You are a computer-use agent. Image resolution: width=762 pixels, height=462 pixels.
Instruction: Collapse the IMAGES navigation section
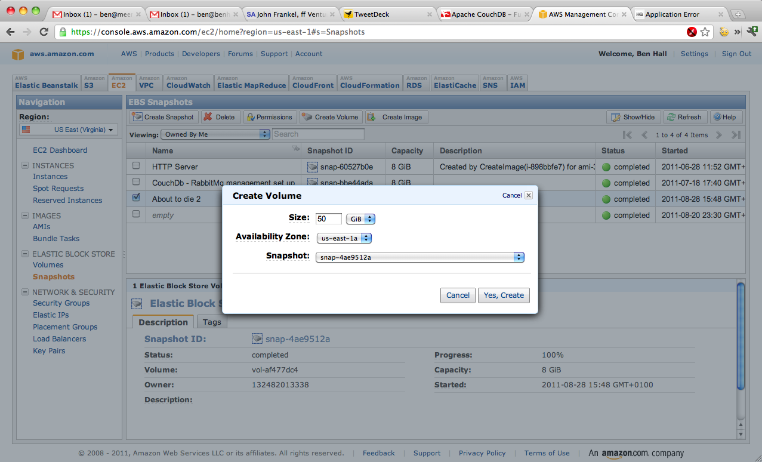coord(25,216)
